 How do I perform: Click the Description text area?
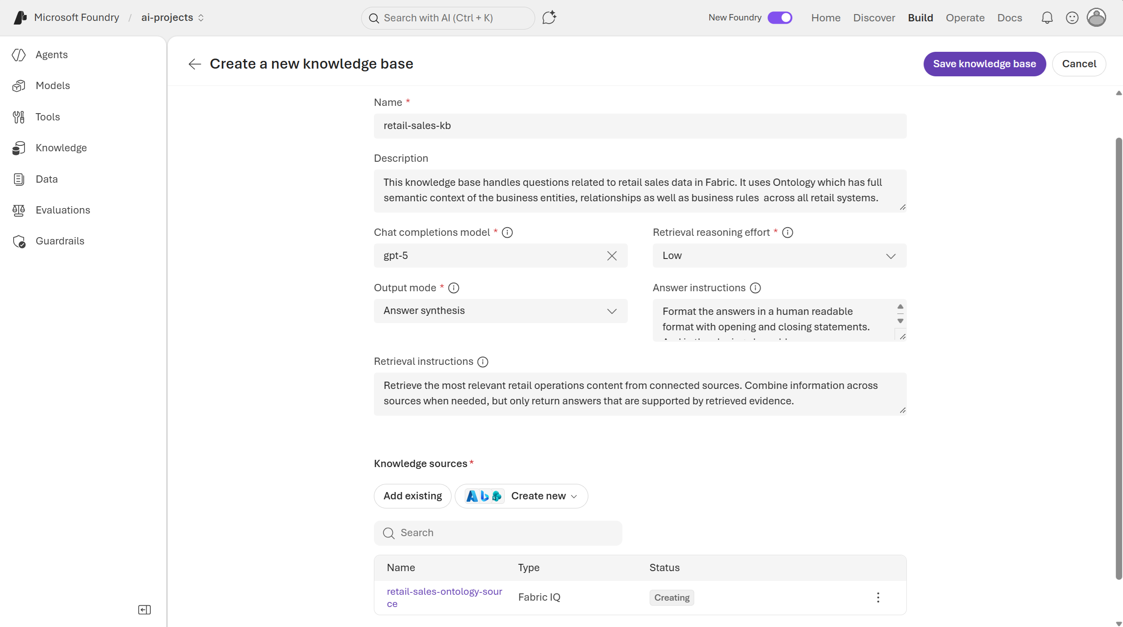(640, 191)
